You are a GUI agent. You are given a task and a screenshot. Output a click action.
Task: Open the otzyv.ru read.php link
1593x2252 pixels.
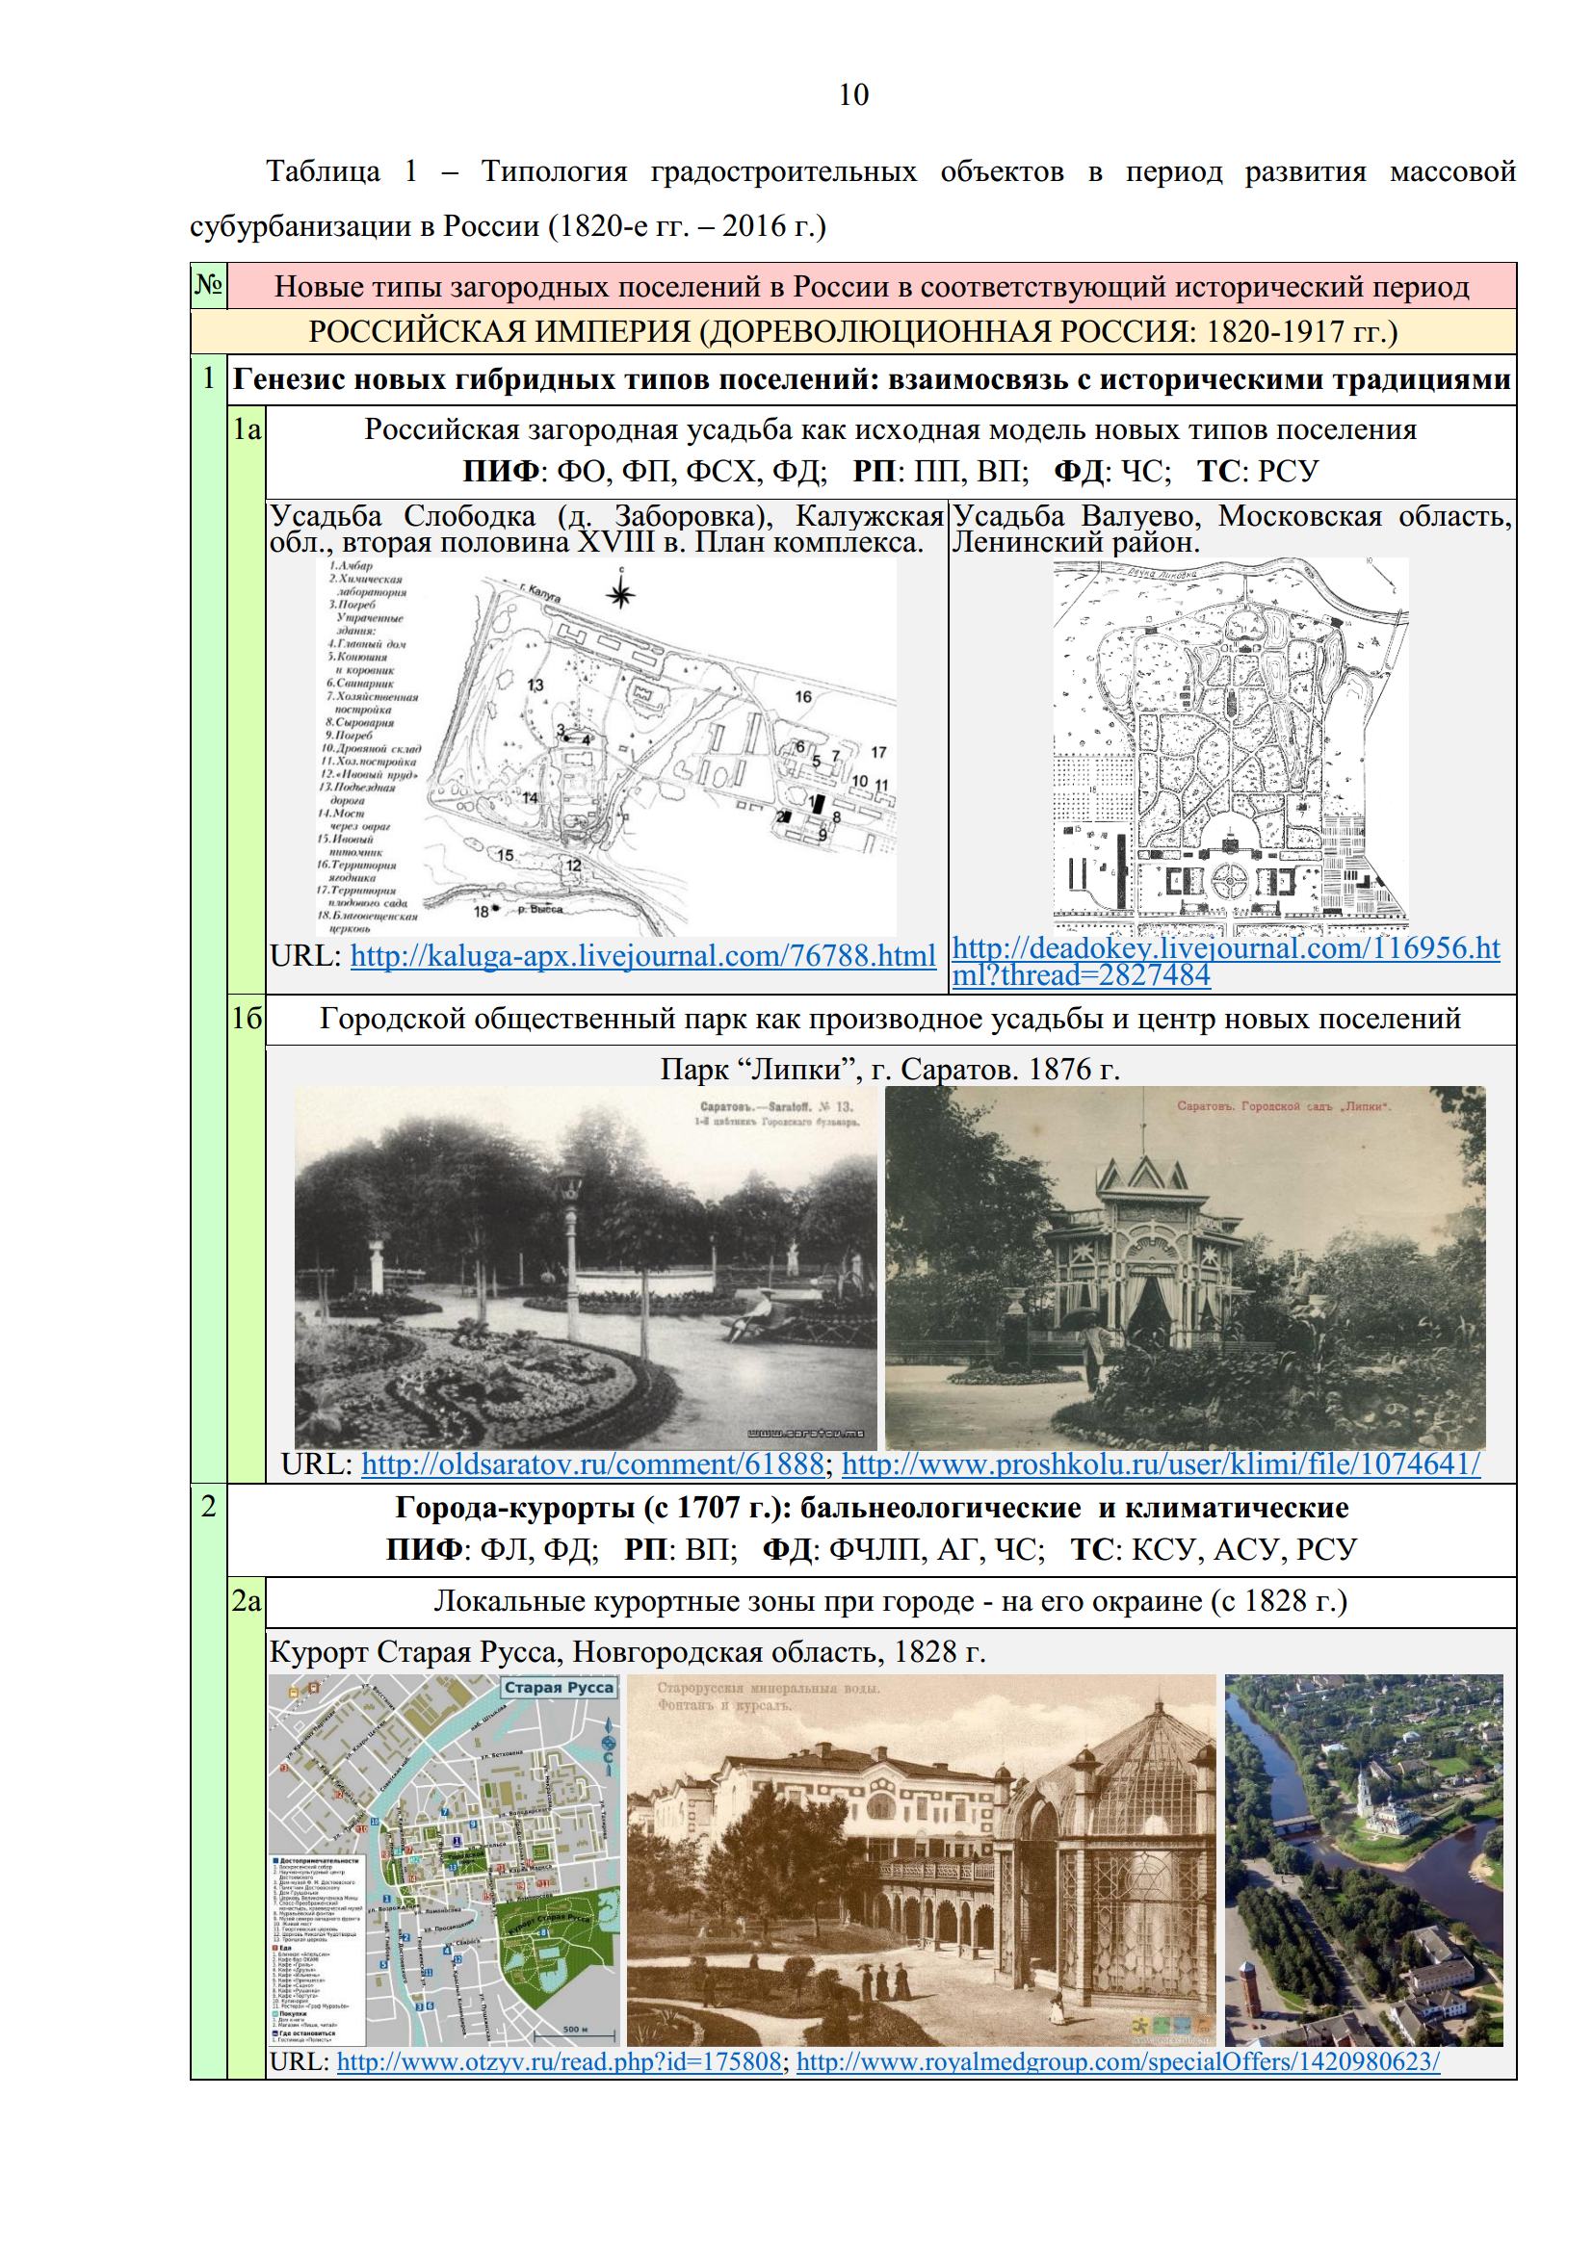(560, 2060)
